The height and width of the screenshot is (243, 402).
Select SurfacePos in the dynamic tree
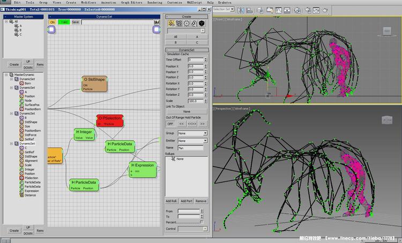[32, 105]
